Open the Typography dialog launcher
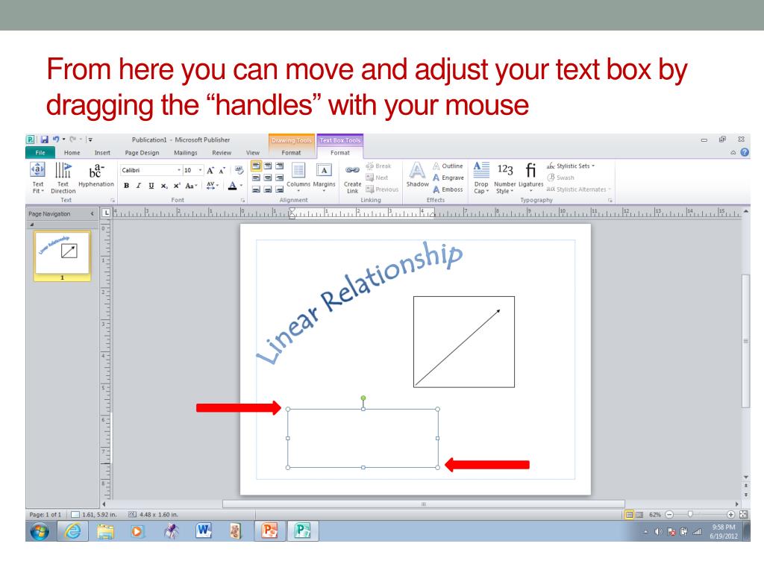The width and height of the screenshot is (764, 573). coord(610,200)
